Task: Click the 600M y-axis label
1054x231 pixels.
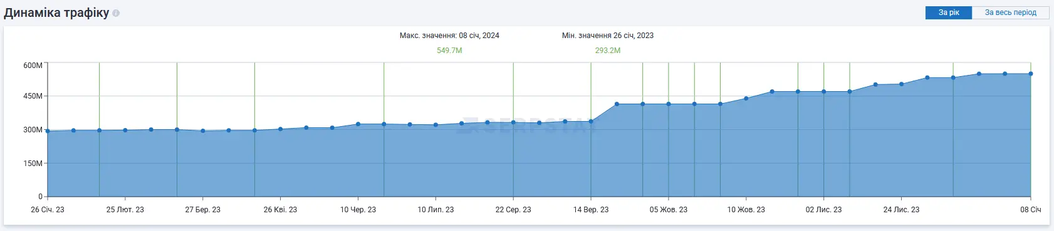Action: tap(33, 66)
